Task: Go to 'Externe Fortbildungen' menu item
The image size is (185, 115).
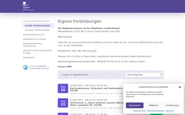Action: pyautogui.click(x=37, y=30)
